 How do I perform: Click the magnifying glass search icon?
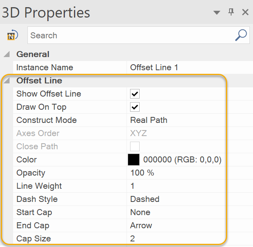(241, 35)
